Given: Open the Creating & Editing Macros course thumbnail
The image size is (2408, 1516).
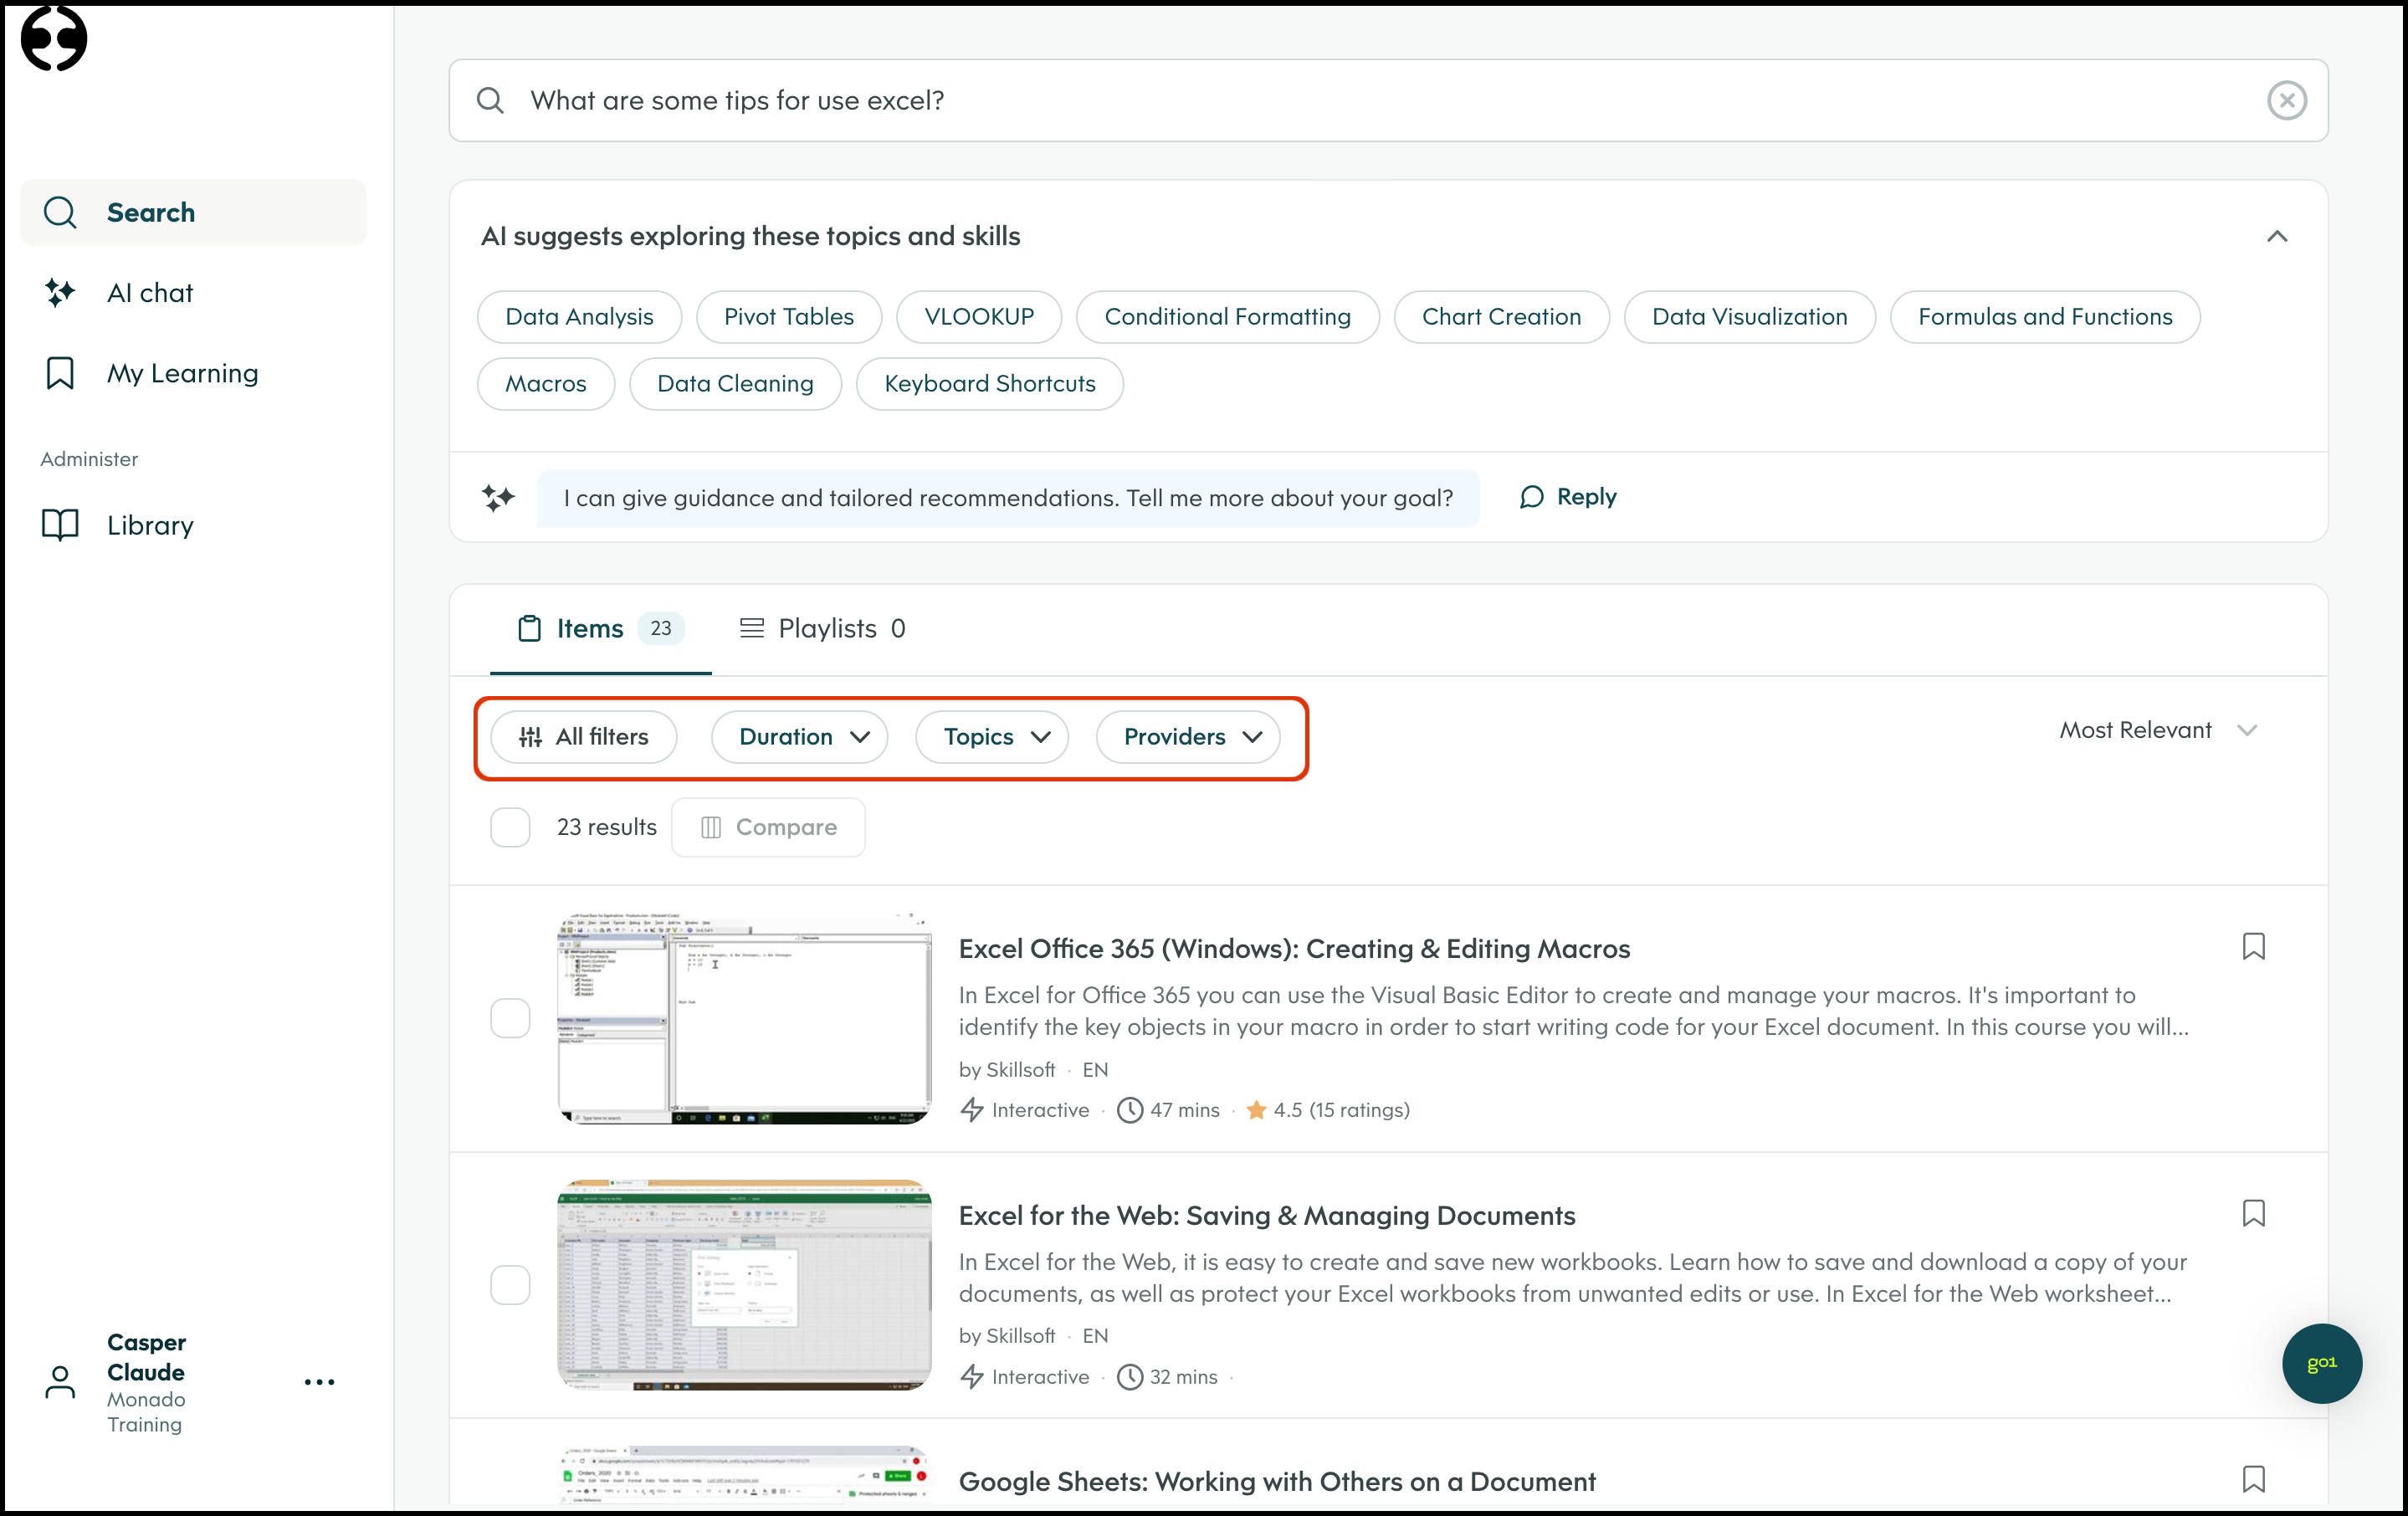Looking at the screenshot, I should [x=744, y=1018].
